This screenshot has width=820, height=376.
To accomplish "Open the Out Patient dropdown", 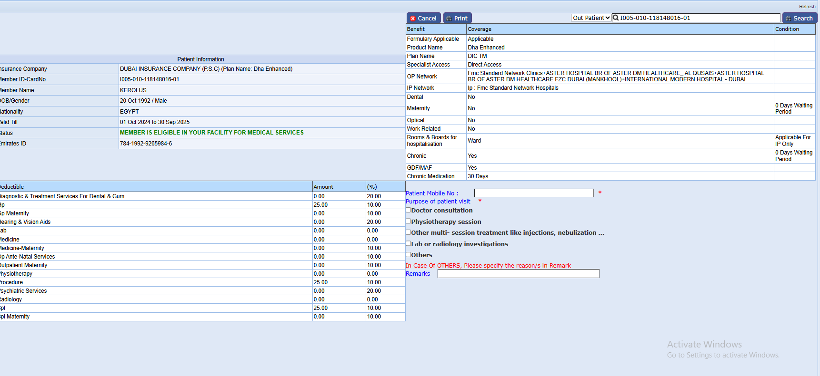I will point(591,18).
